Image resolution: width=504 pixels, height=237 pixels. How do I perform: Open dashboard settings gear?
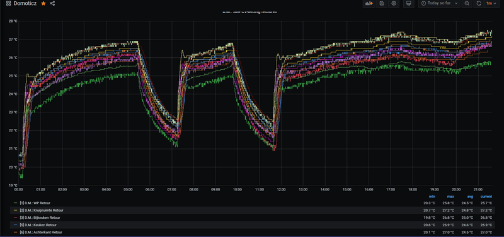394,3
